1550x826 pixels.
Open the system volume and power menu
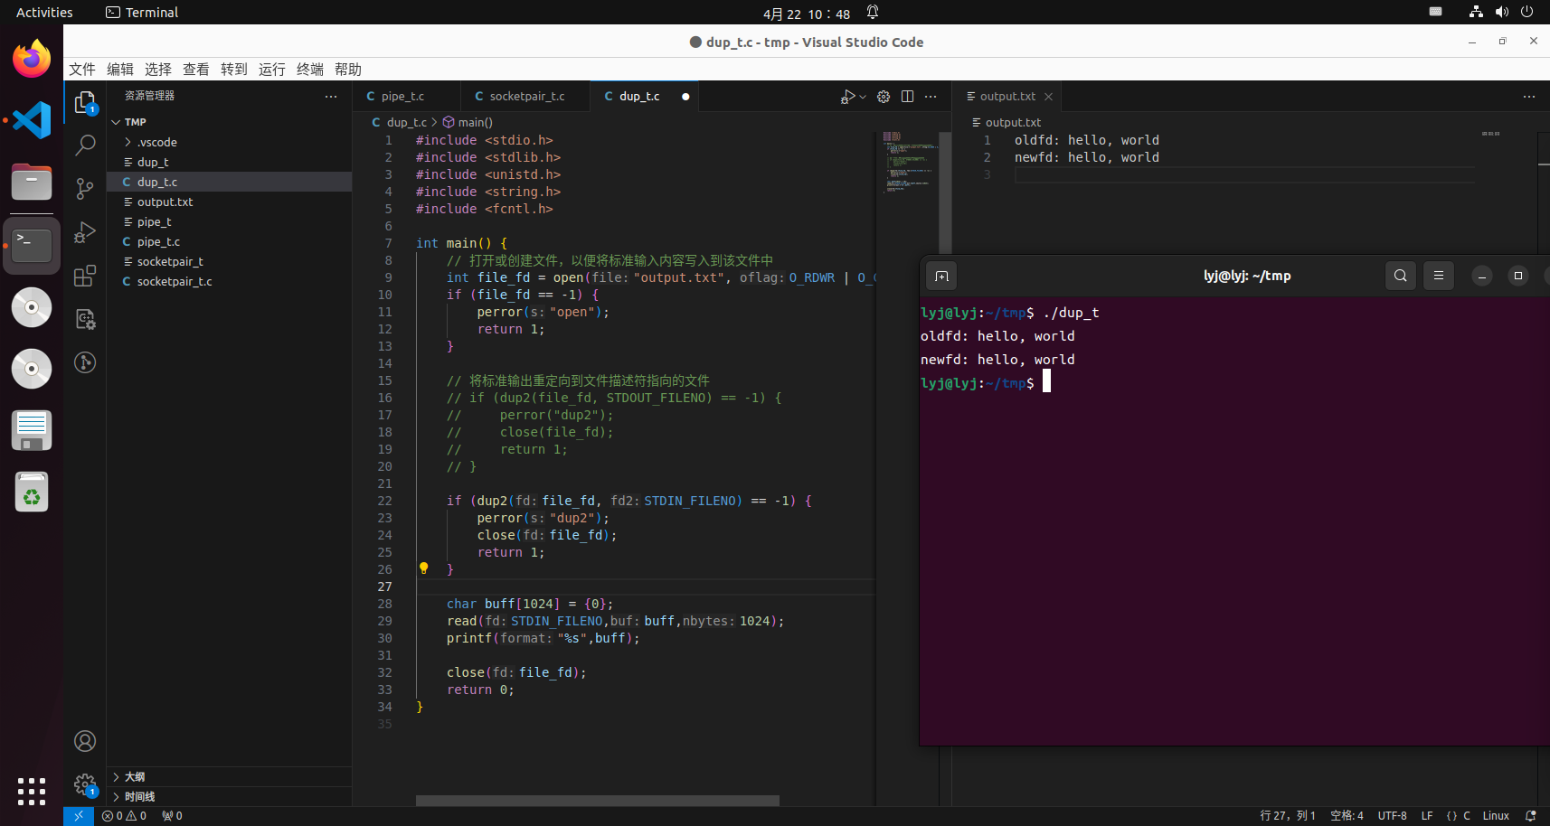click(1501, 12)
